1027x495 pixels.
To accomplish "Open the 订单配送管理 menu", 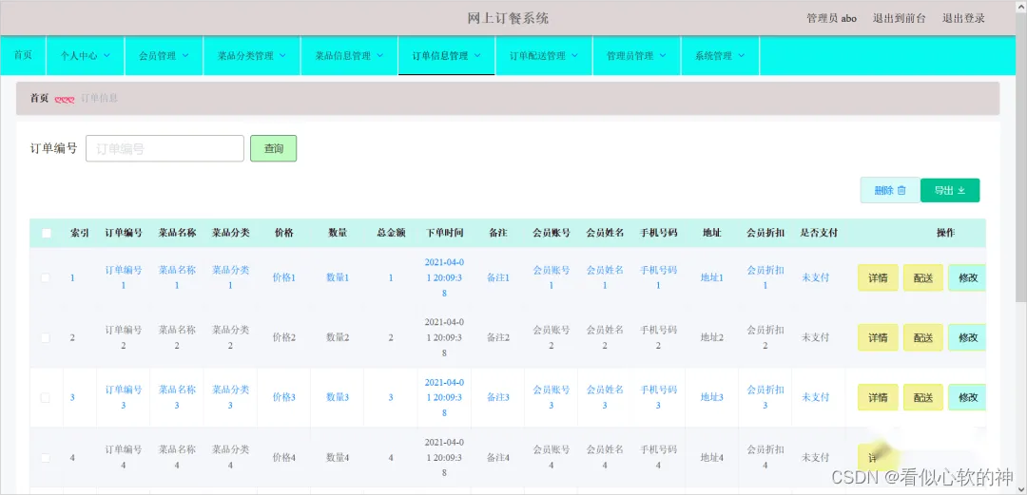I will coord(543,56).
